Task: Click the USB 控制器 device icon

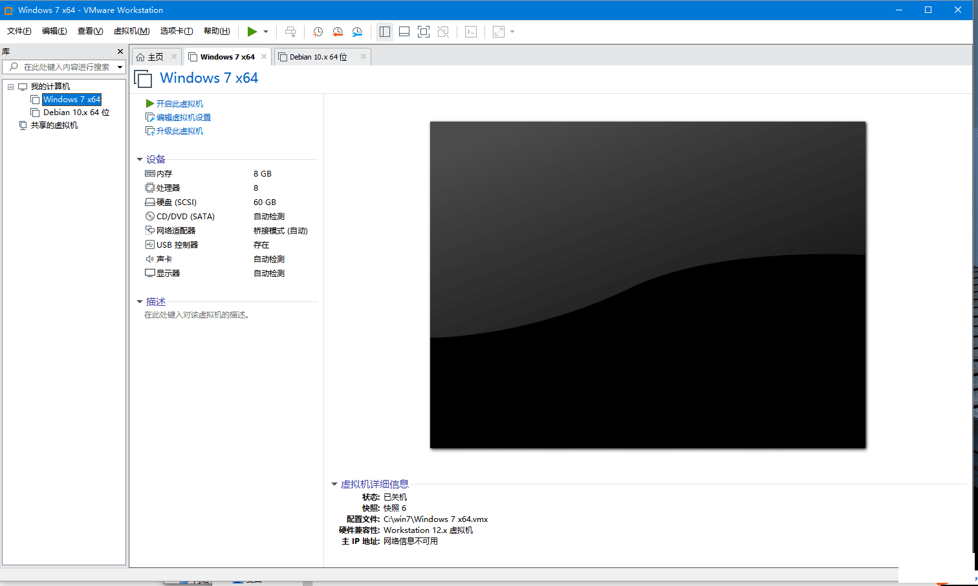Action: (x=150, y=244)
